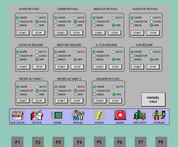Select AUTO mode for YAGLAMA MOTORU

click(x=114, y=87)
